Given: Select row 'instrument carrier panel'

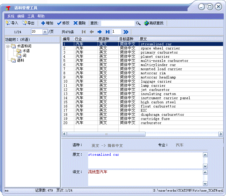Looking at the screenshot, I should (143, 98).
